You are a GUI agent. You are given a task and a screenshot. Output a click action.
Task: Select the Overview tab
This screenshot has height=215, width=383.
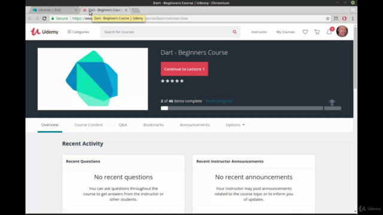(x=50, y=125)
